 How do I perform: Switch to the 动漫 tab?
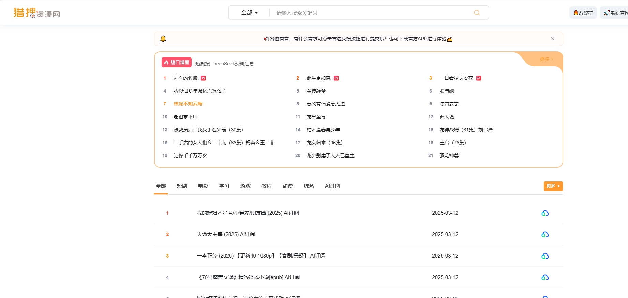288,186
